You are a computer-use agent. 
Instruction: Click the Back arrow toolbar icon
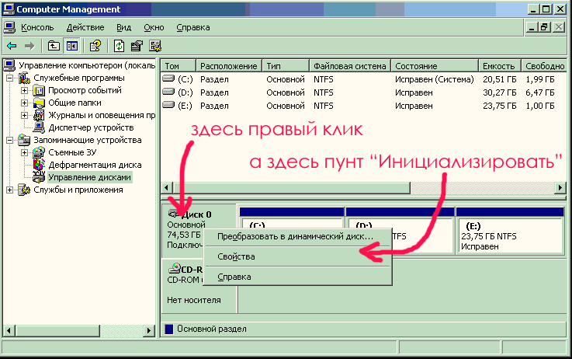(x=12, y=46)
